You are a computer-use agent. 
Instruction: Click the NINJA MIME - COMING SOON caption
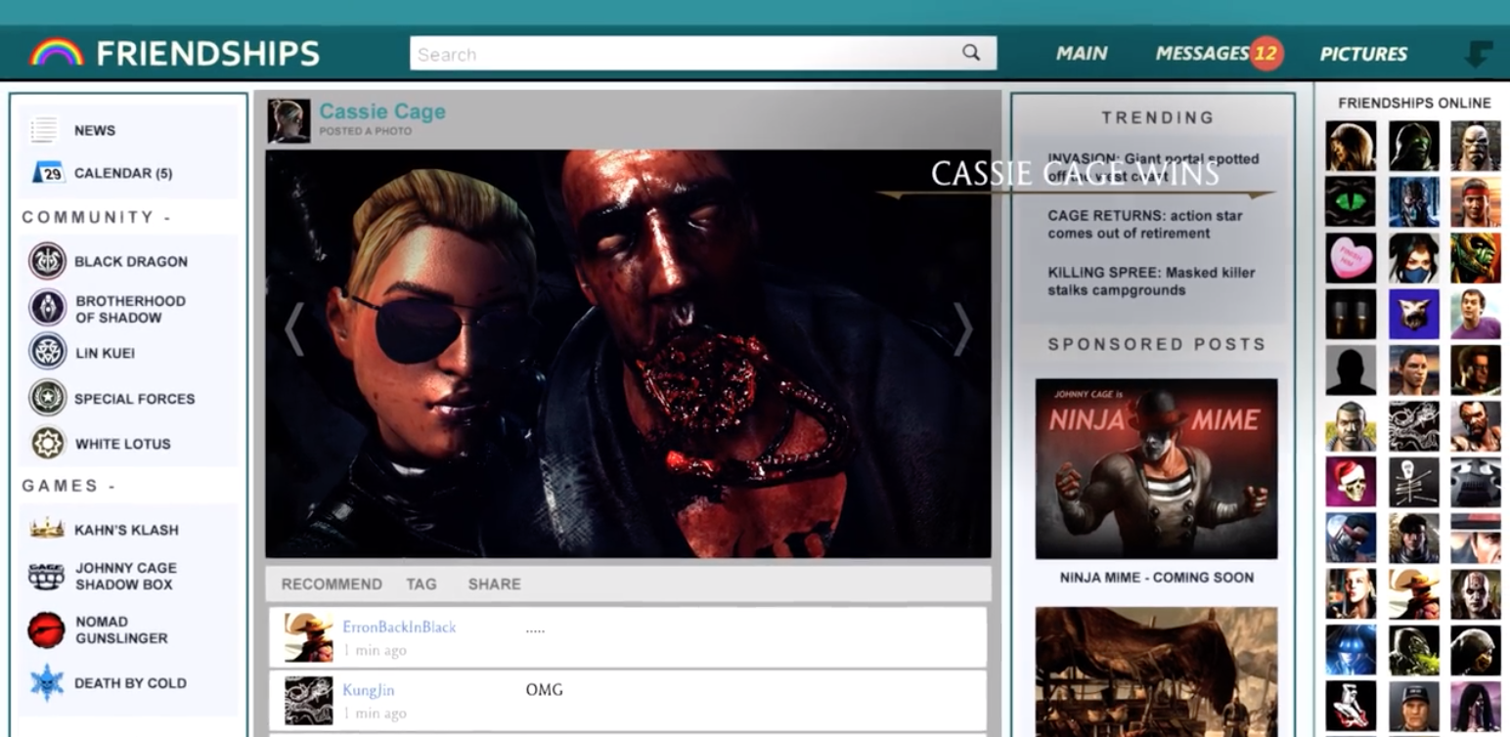[1156, 577]
